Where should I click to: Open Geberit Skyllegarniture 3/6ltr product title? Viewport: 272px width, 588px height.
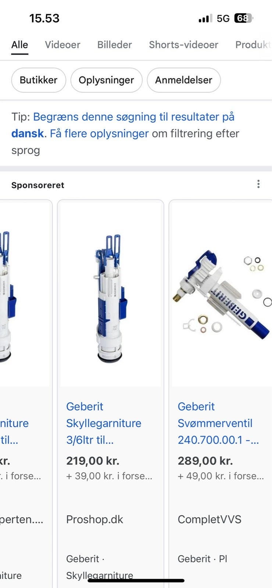click(x=104, y=423)
